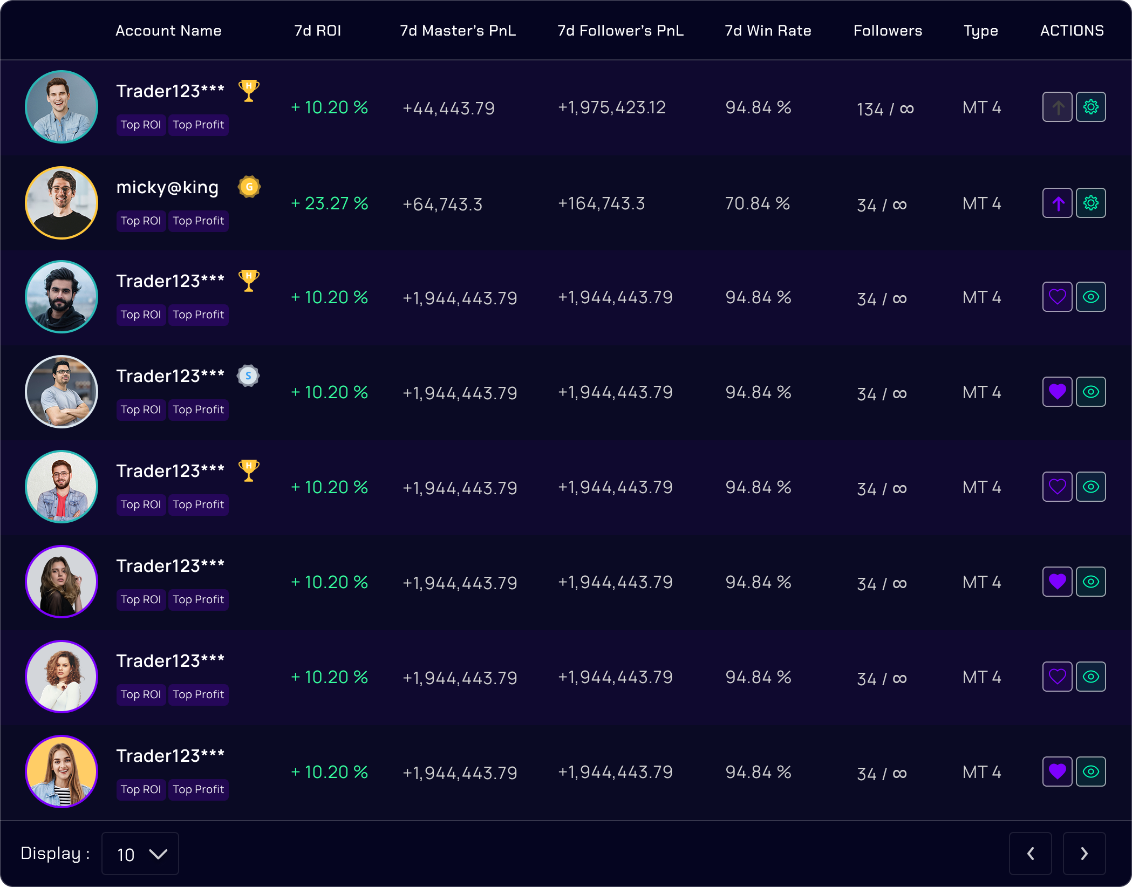View the curly-haired woman trader via eye icon
1132x887 pixels.
(1090, 677)
